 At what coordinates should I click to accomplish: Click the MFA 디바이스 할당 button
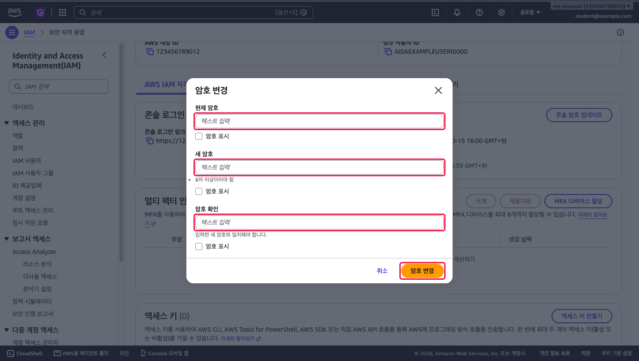click(578, 201)
